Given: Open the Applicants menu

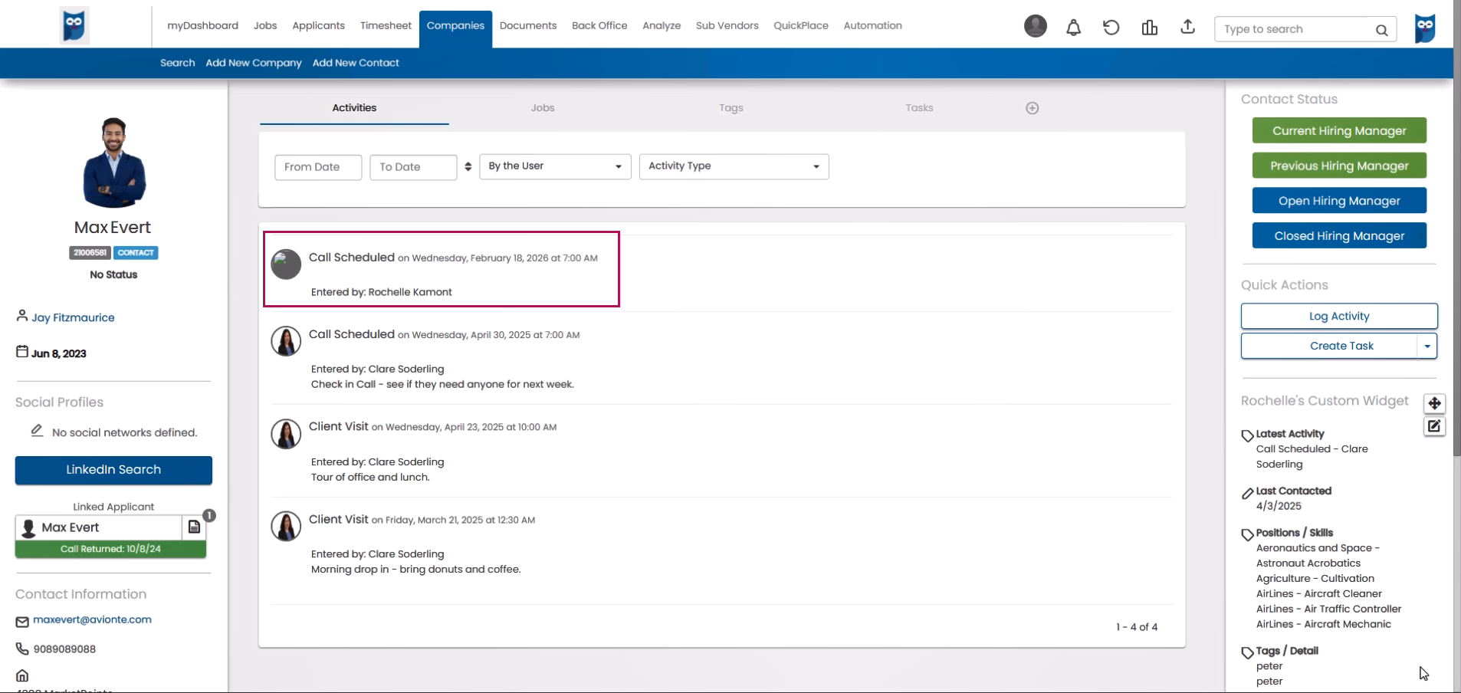Looking at the screenshot, I should click(x=318, y=25).
